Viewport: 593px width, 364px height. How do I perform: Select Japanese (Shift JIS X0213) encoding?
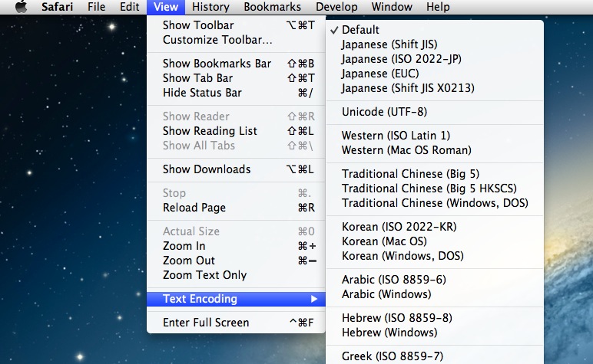coord(435,88)
